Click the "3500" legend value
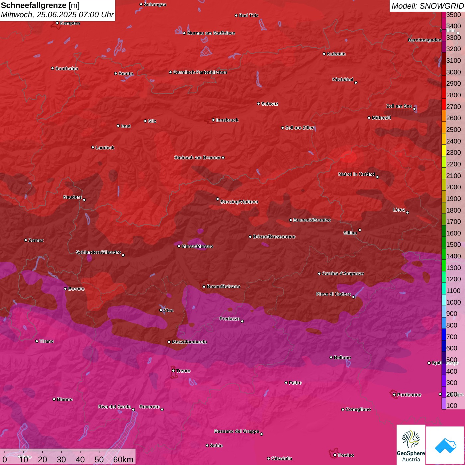 click(x=454, y=15)
